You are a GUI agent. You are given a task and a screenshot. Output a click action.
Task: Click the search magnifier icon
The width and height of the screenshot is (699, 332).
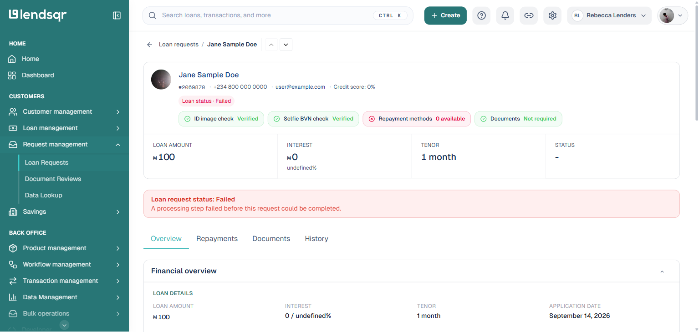click(153, 15)
